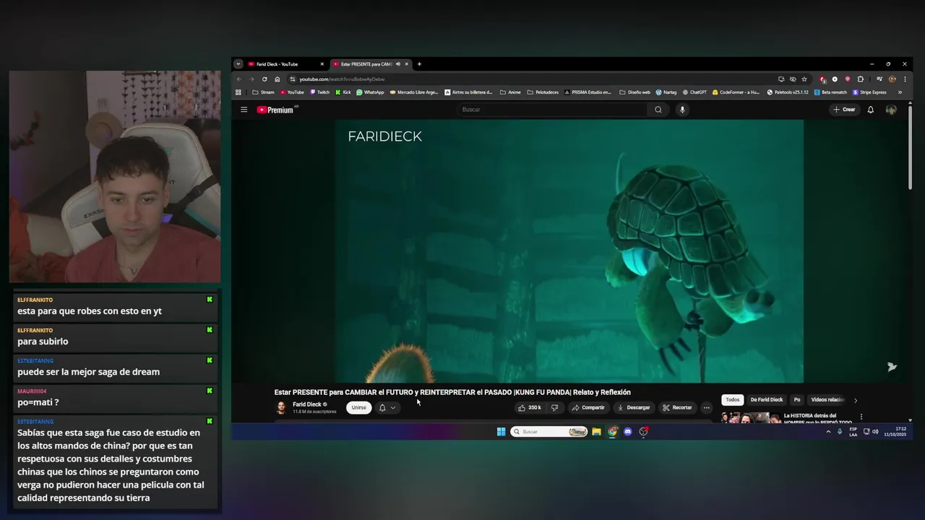Screen dimensions: 925x520
Task: Click the YouTube page vertical scrollbar
Action: (910, 148)
